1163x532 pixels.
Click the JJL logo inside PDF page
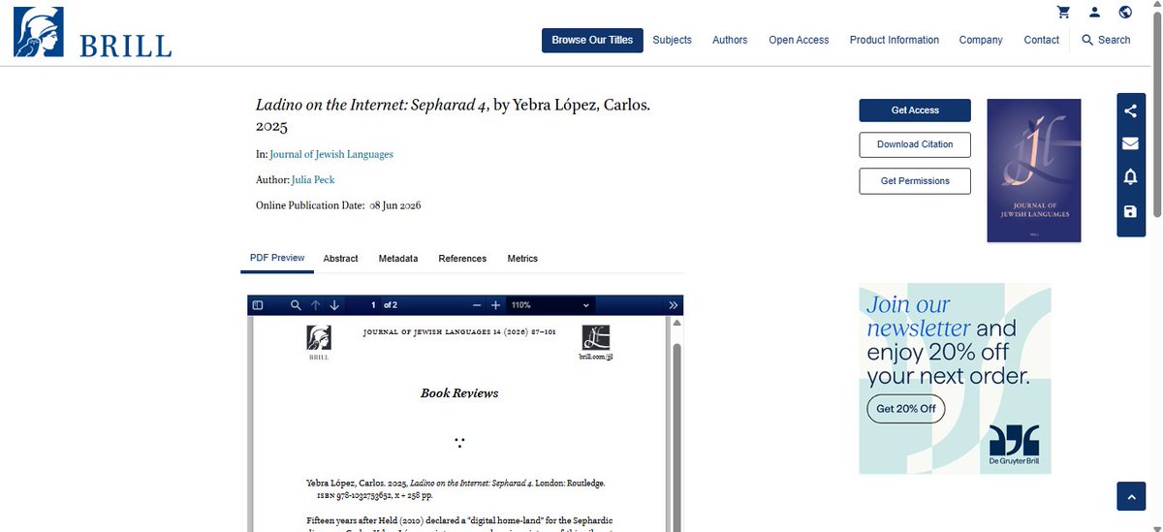[596, 337]
